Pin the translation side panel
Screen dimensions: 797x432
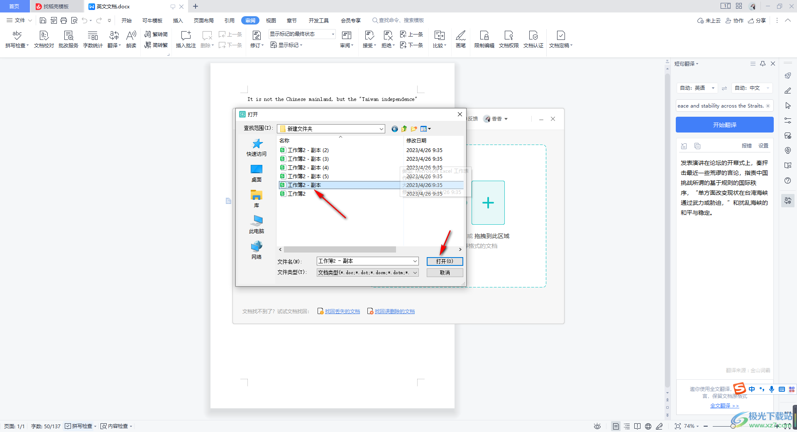click(763, 64)
